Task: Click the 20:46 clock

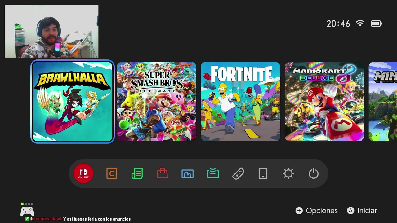Action: [338, 24]
